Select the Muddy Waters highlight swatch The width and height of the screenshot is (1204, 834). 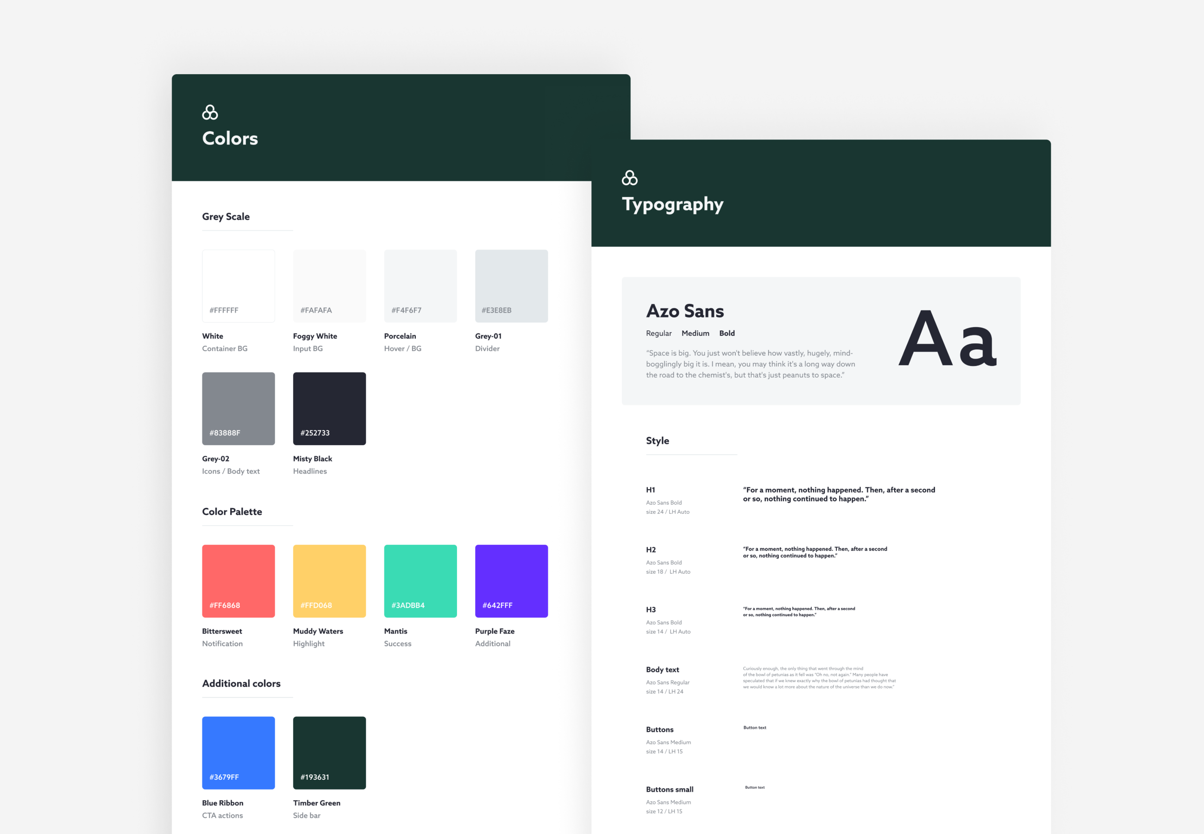tap(329, 581)
